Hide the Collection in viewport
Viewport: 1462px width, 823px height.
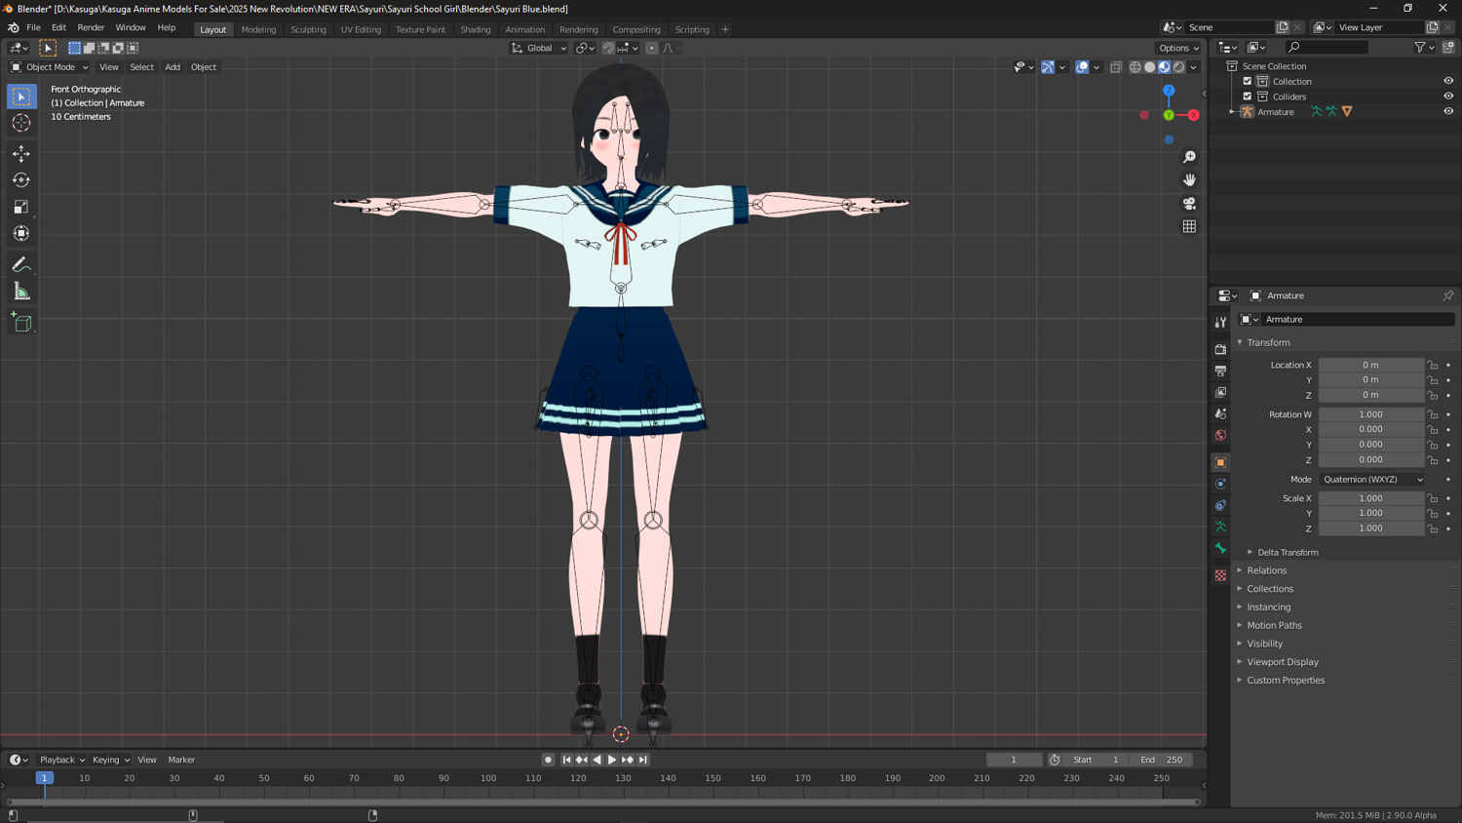(1448, 81)
